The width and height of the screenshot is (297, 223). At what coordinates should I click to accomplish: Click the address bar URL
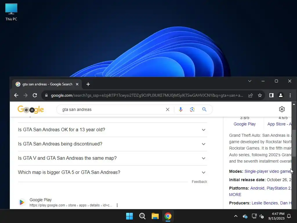pyautogui.click(x=147, y=95)
